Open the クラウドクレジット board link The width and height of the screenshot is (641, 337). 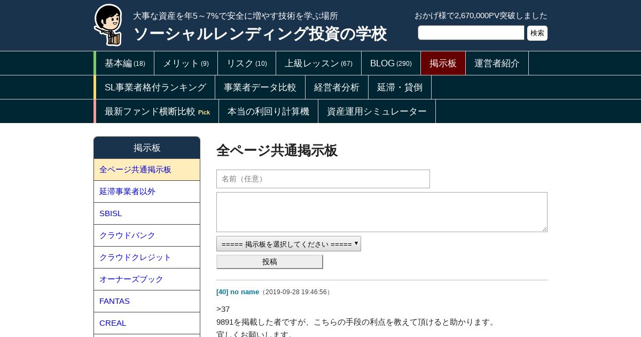[x=147, y=257]
